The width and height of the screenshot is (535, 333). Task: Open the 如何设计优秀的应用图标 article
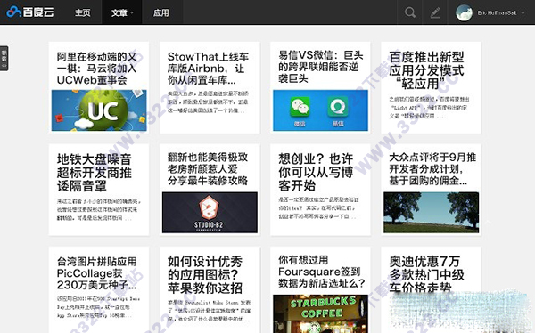[205, 275]
